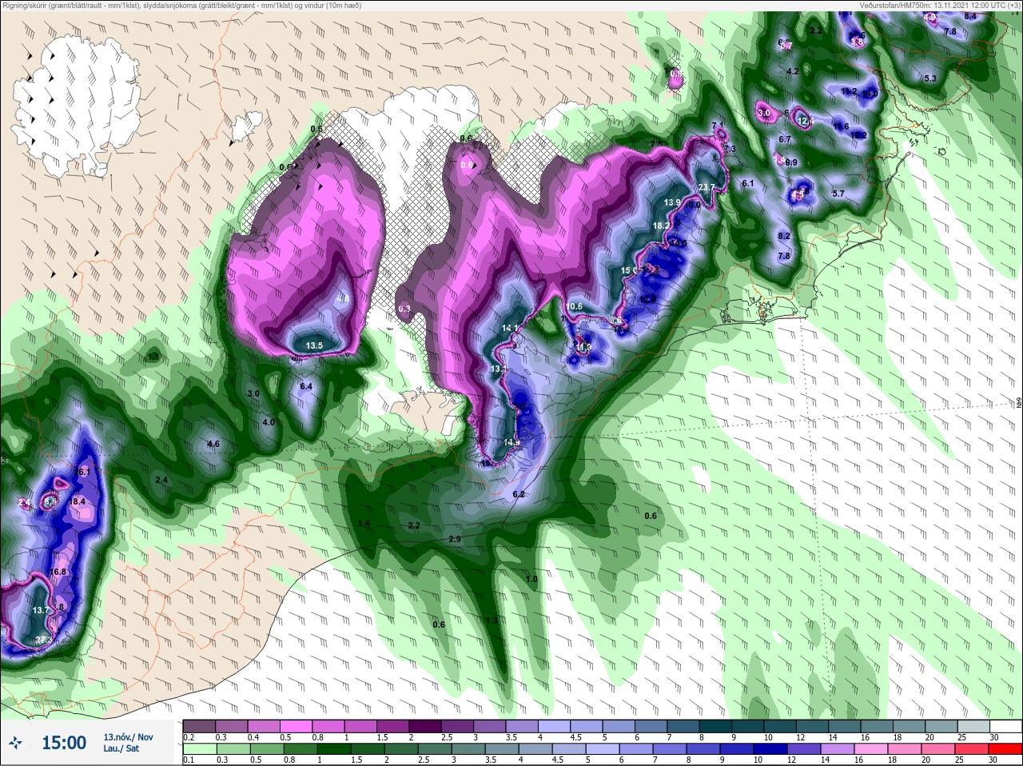Viewport: 1023px width, 766px height.
Task: Select top legend row dark purple swatch labeled 2
Action: [425, 727]
